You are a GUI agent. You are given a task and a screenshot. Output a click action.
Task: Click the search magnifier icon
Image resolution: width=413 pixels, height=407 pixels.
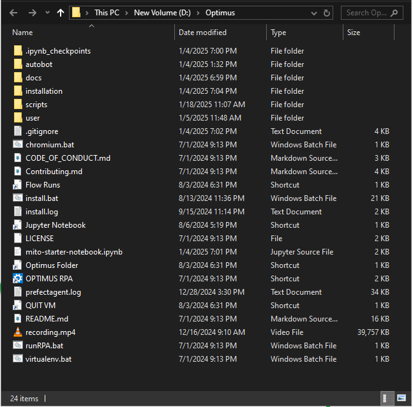click(394, 13)
